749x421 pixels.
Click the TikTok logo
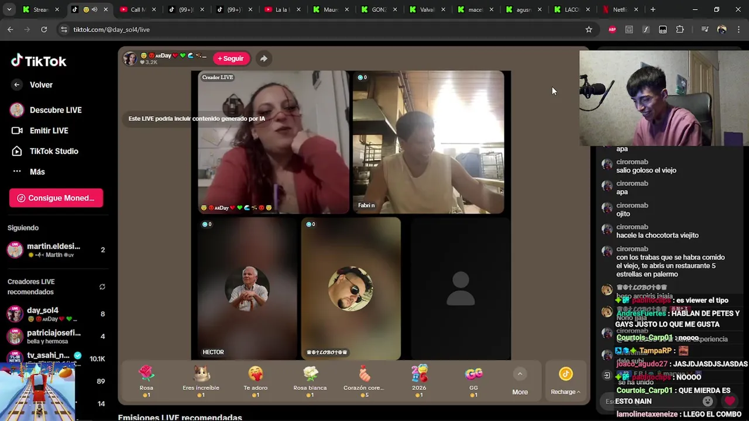(x=39, y=61)
